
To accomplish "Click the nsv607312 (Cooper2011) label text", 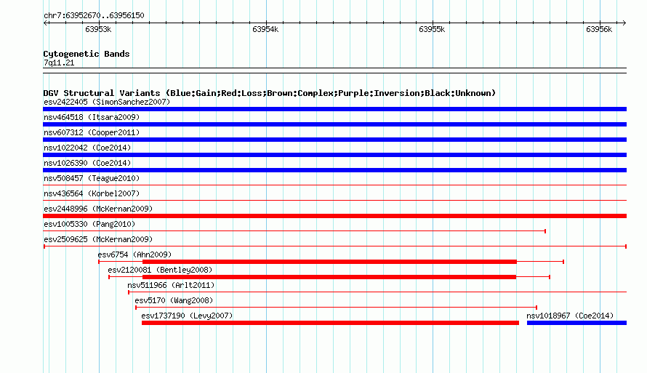I will [92, 132].
